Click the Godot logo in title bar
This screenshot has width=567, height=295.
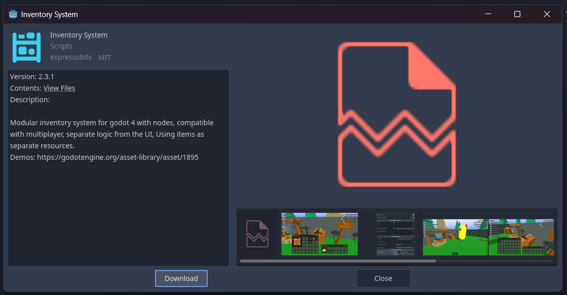click(13, 15)
